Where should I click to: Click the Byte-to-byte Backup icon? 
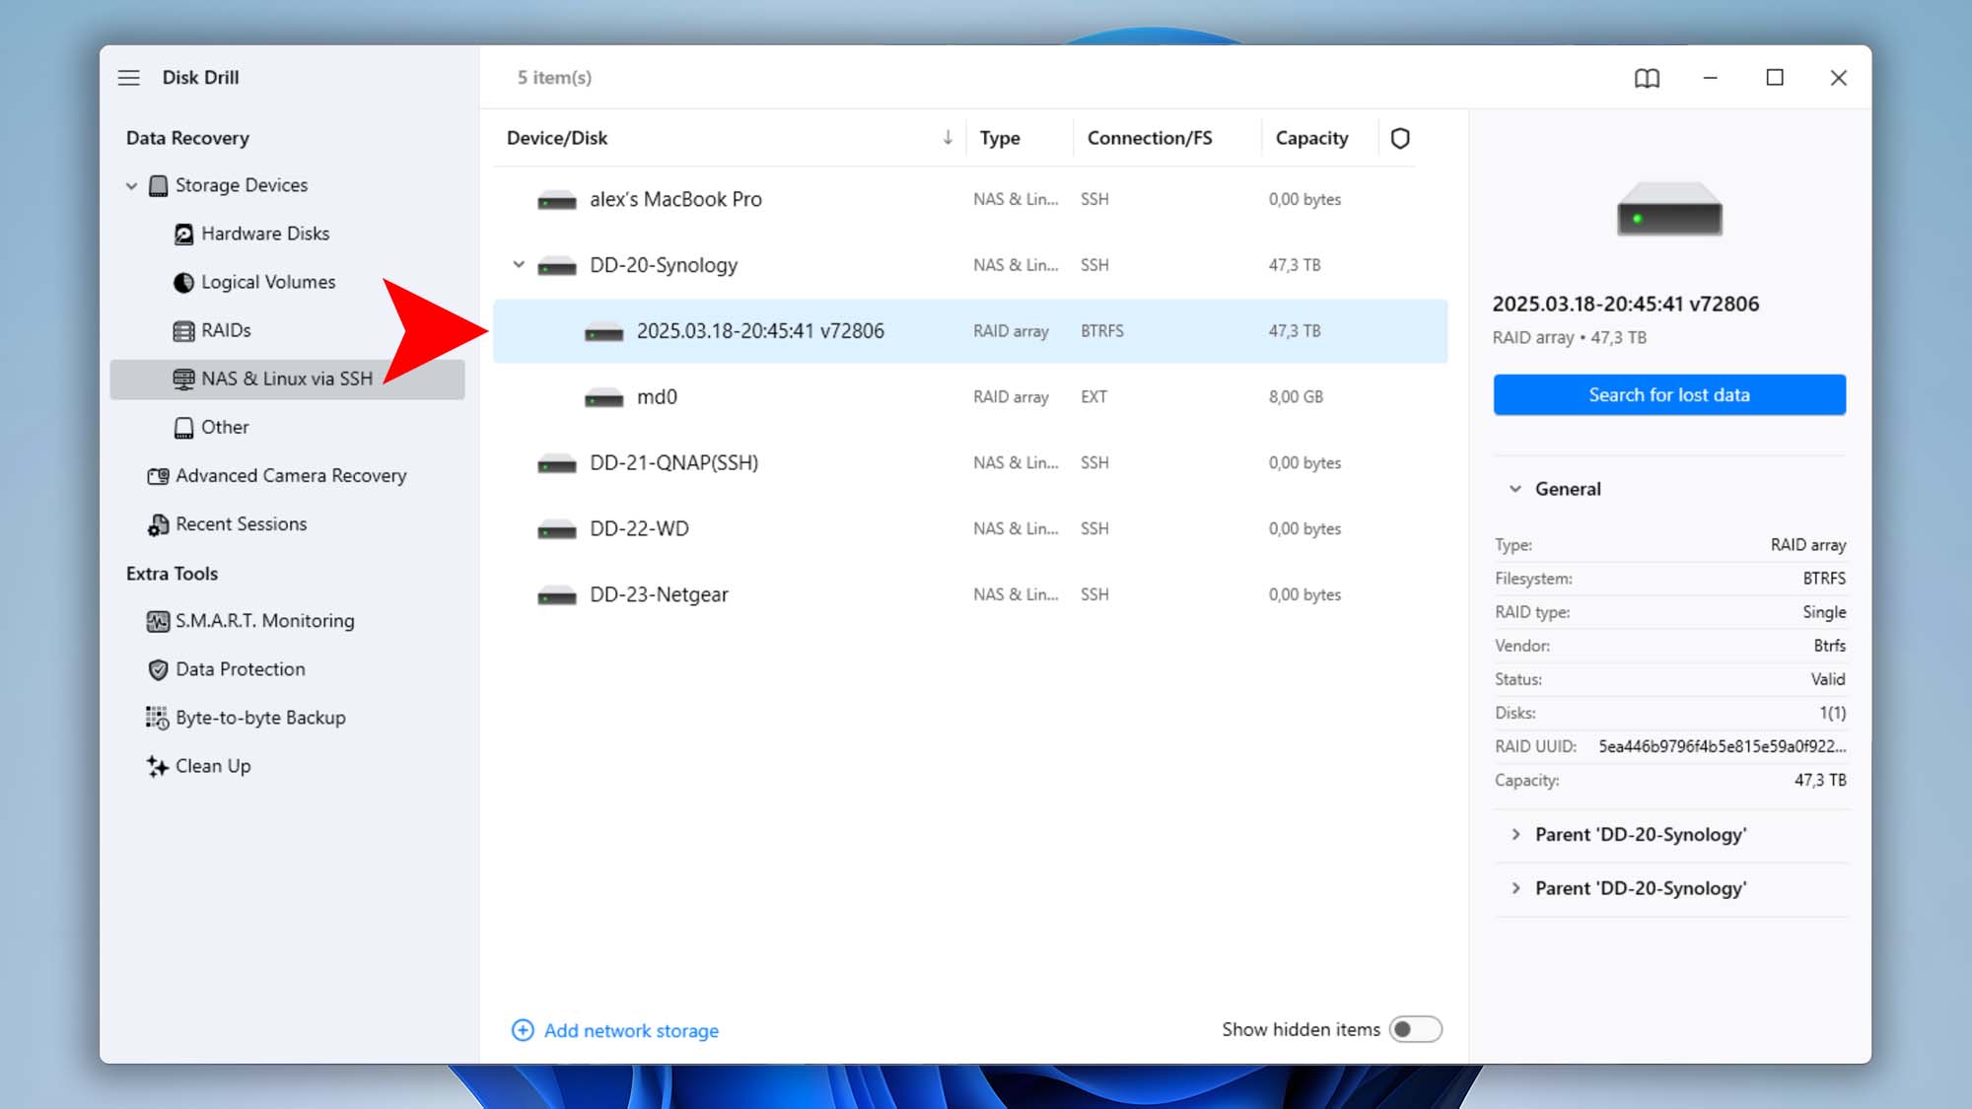click(158, 718)
